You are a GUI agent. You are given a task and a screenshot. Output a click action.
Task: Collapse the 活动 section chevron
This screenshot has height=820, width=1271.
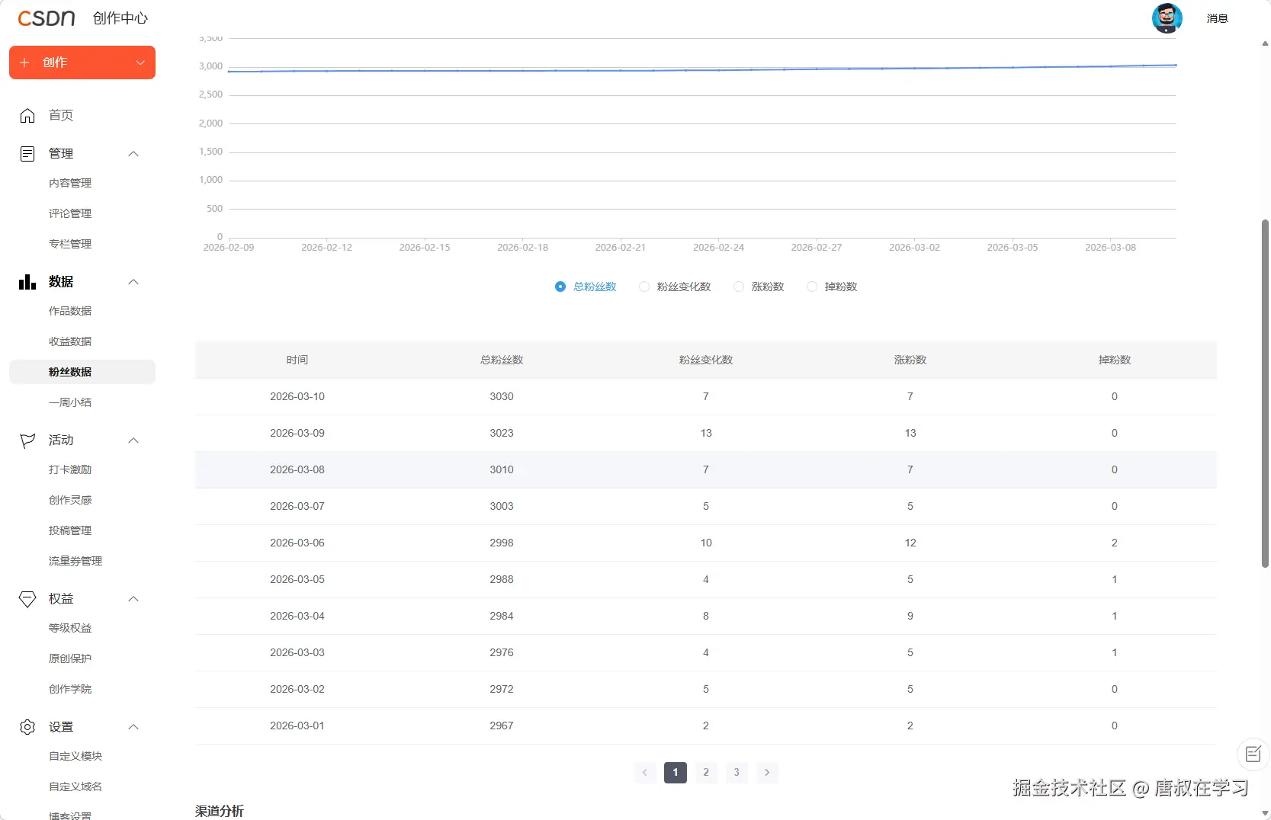[133, 440]
